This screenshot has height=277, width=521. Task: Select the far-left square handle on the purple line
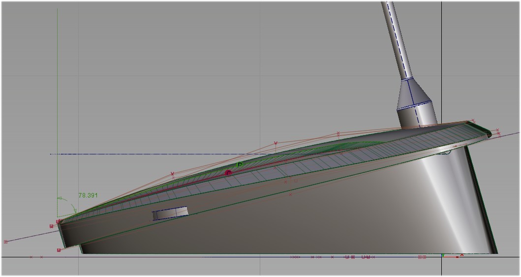[x=6, y=242]
